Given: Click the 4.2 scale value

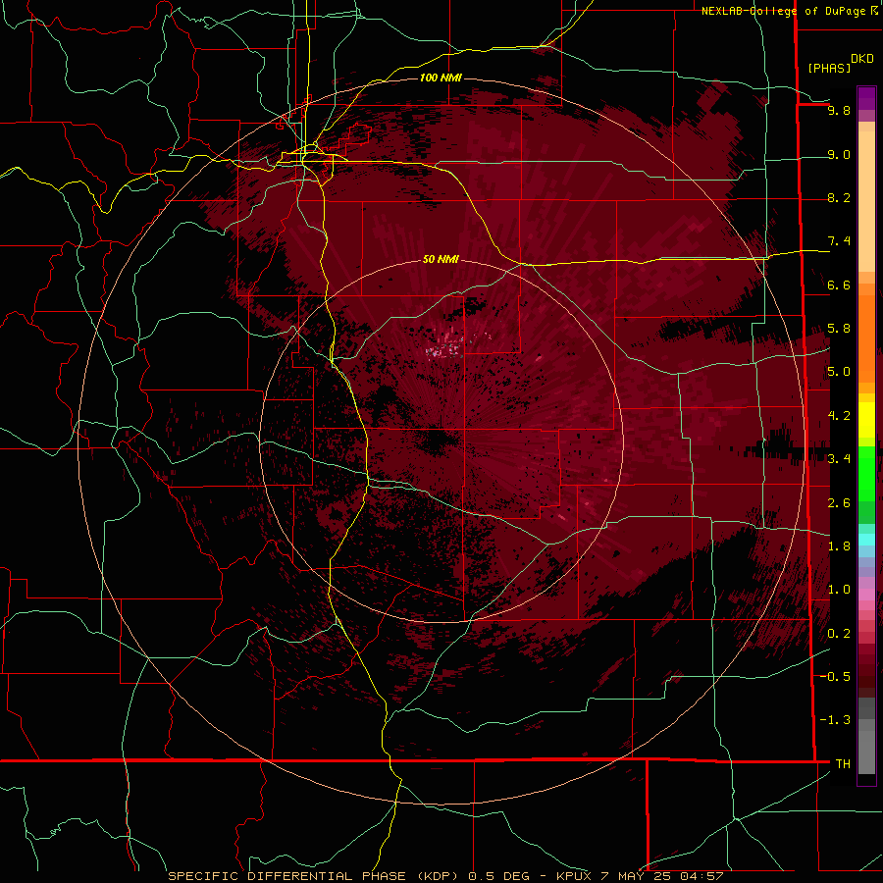Looking at the screenshot, I should (x=839, y=416).
